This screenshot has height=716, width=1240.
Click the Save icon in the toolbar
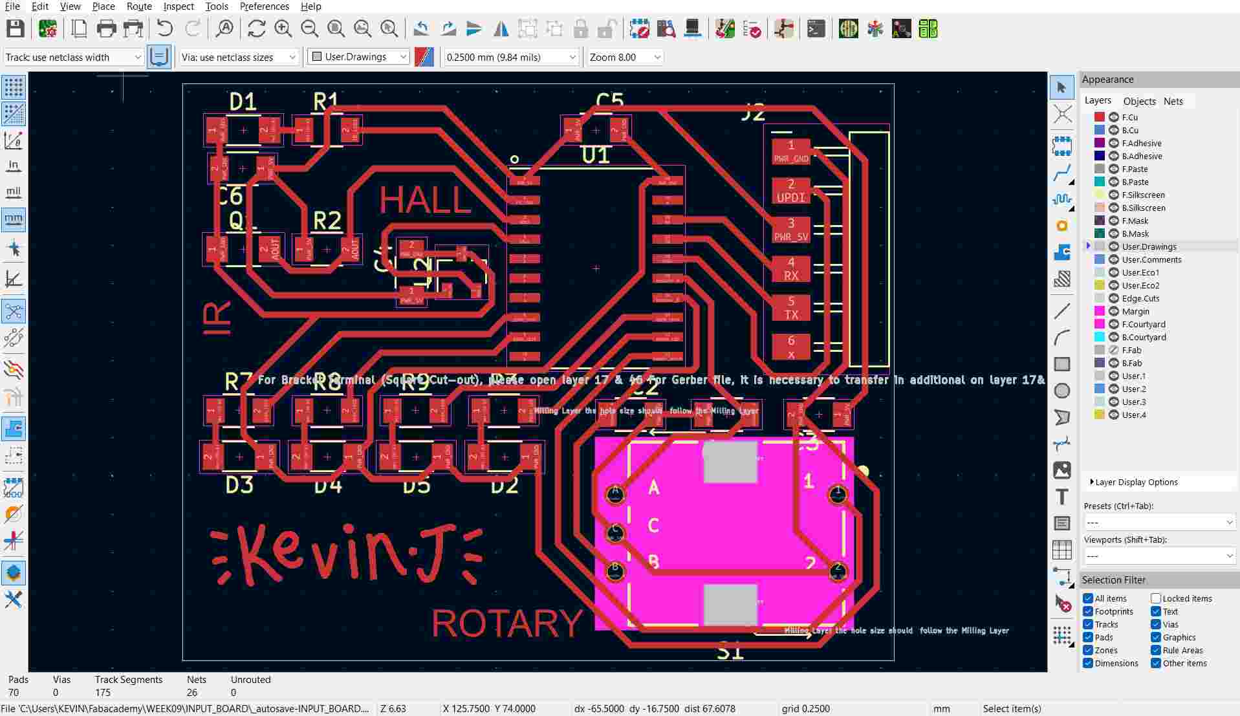click(15, 28)
